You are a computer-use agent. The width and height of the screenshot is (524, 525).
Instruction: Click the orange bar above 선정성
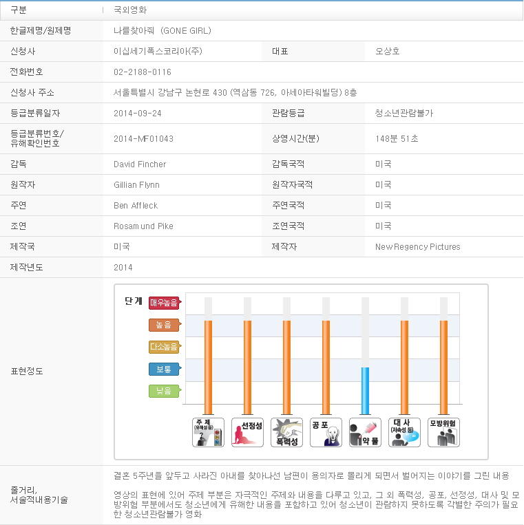(x=247, y=367)
